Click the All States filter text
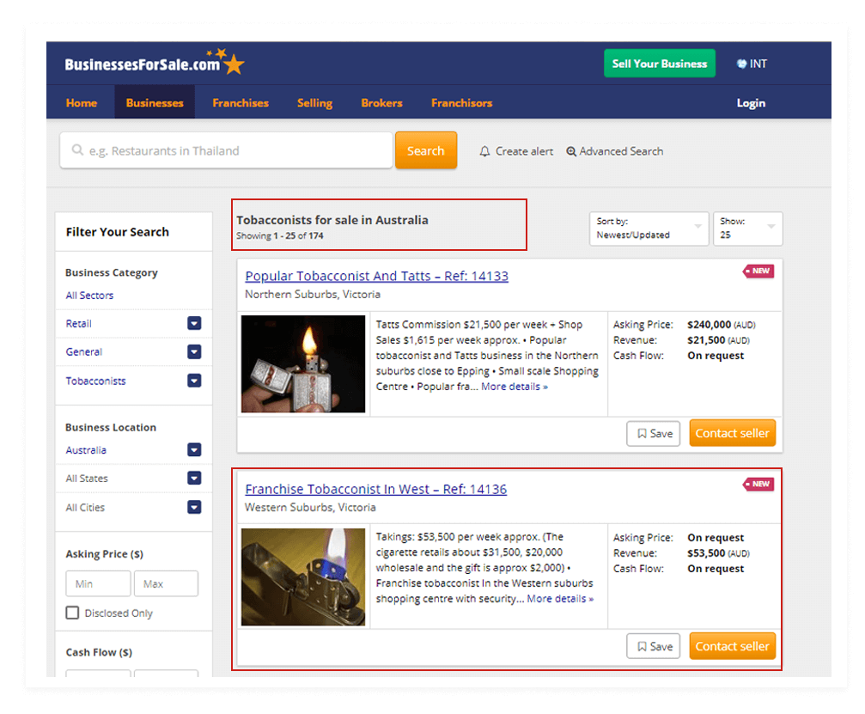 [87, 478]
